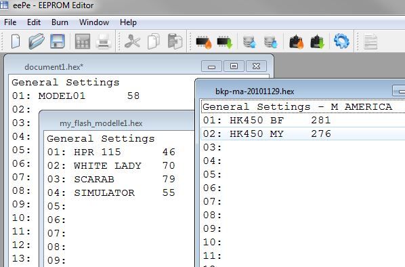Open the Burn menu
The image size is (405, 267).
coord(60,22)
